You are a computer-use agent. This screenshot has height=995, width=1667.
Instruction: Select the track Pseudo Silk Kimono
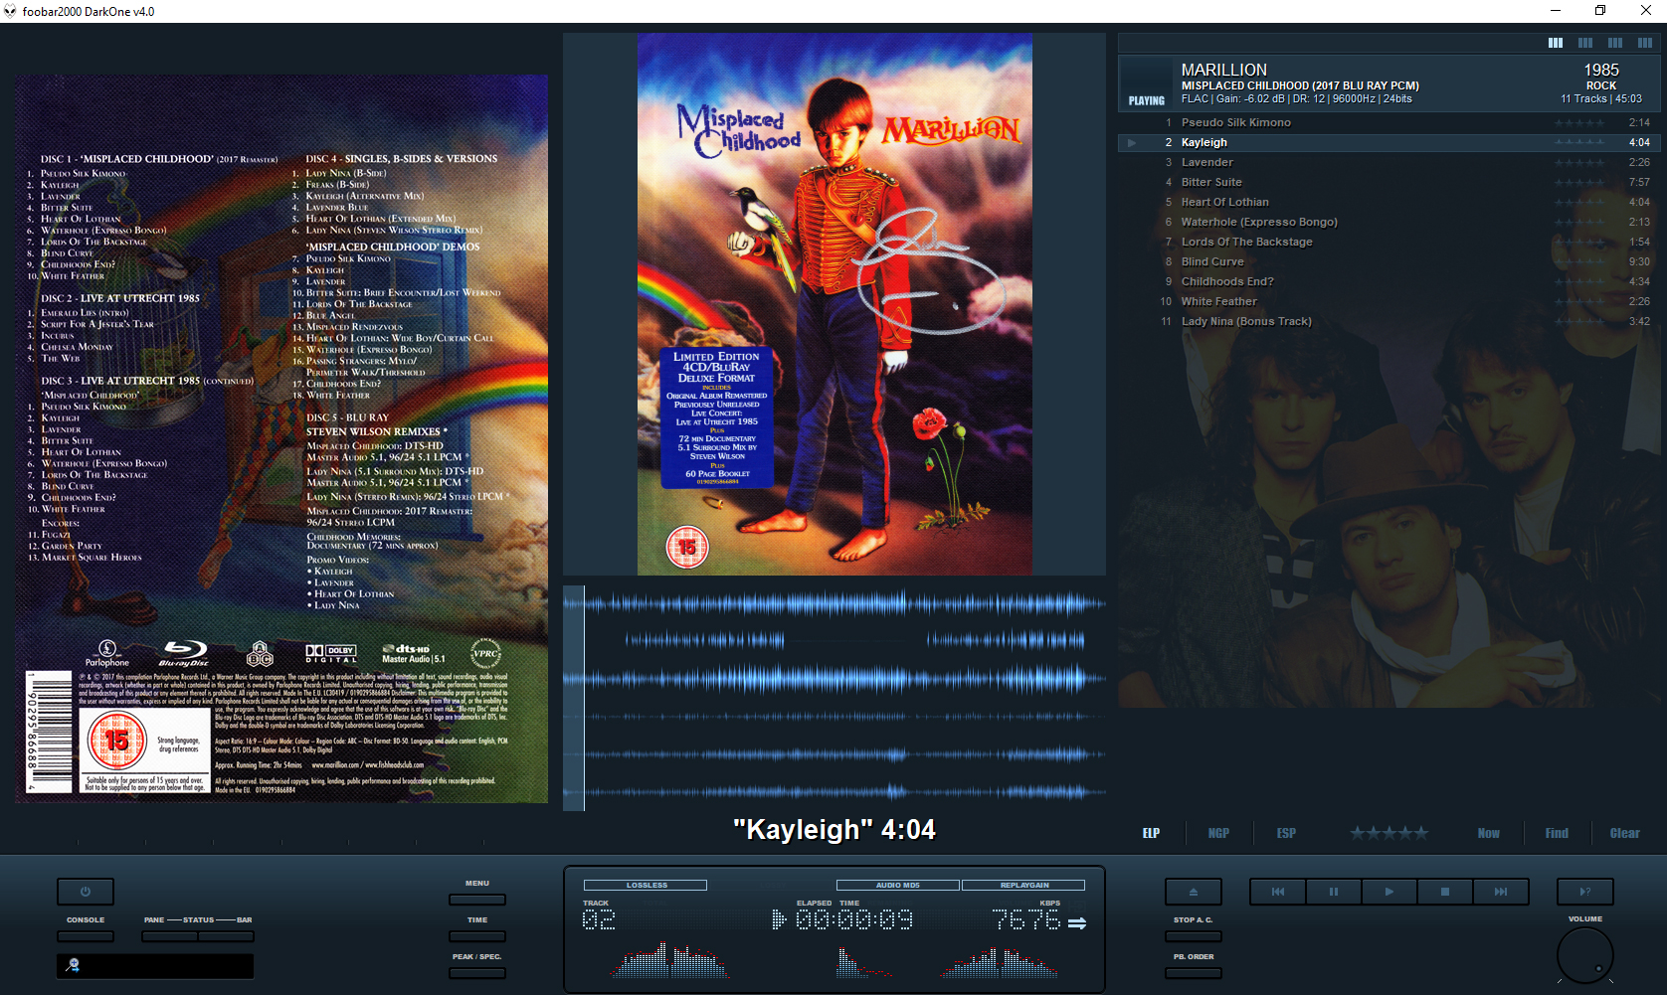click(1389, 123)
